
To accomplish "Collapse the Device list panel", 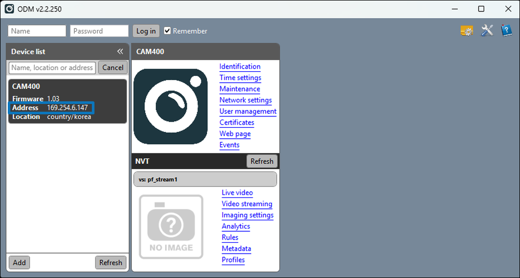I will (x=120, y=51).
